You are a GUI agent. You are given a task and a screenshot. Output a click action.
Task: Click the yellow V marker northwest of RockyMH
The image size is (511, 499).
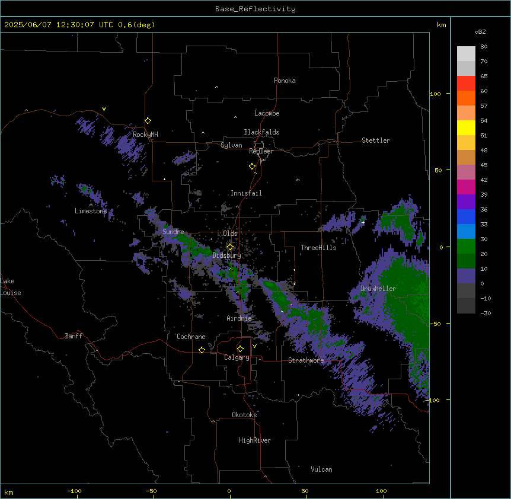point(104,109)
